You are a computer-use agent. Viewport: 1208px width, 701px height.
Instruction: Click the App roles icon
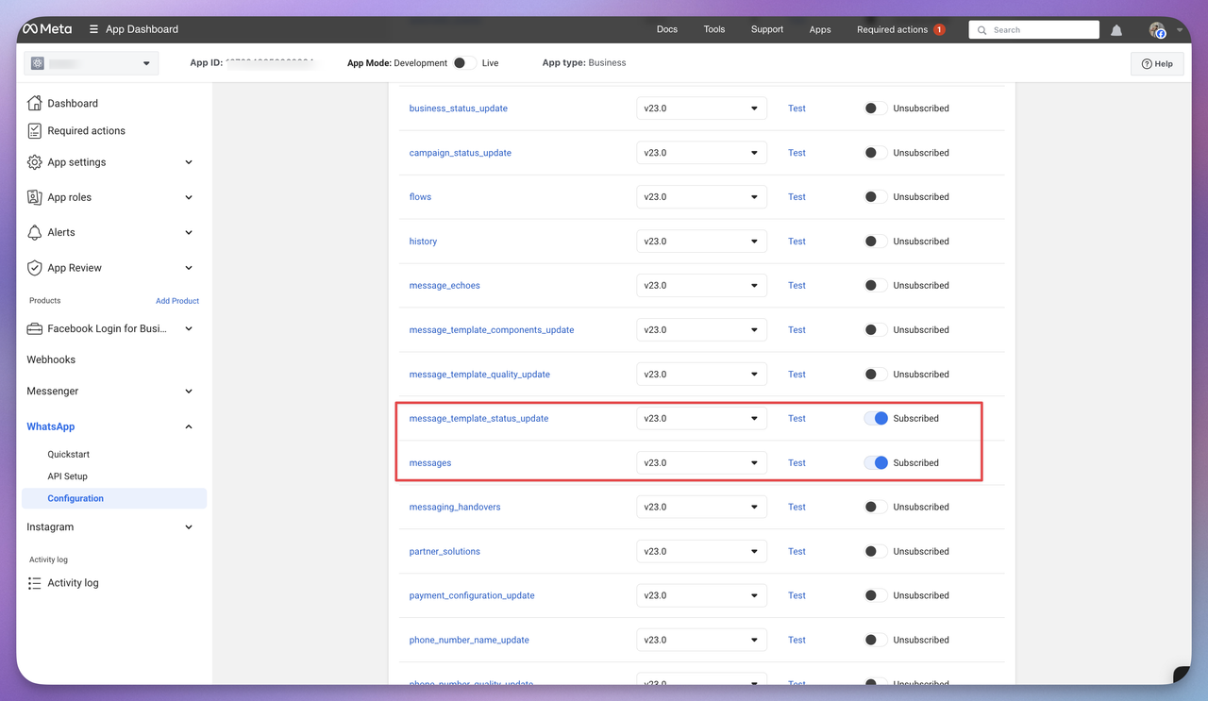point(35,197)
